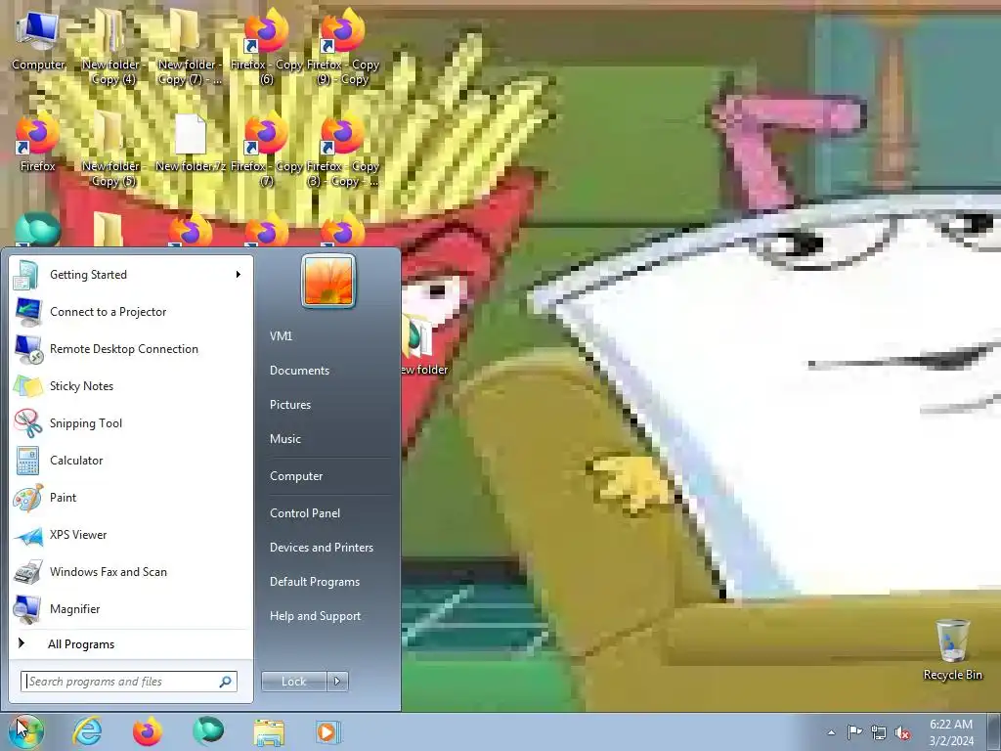Viewport: 1001px width, 751px height.
Task: Open the teal globe app on taskbar
Action: [x=208, y=731]
